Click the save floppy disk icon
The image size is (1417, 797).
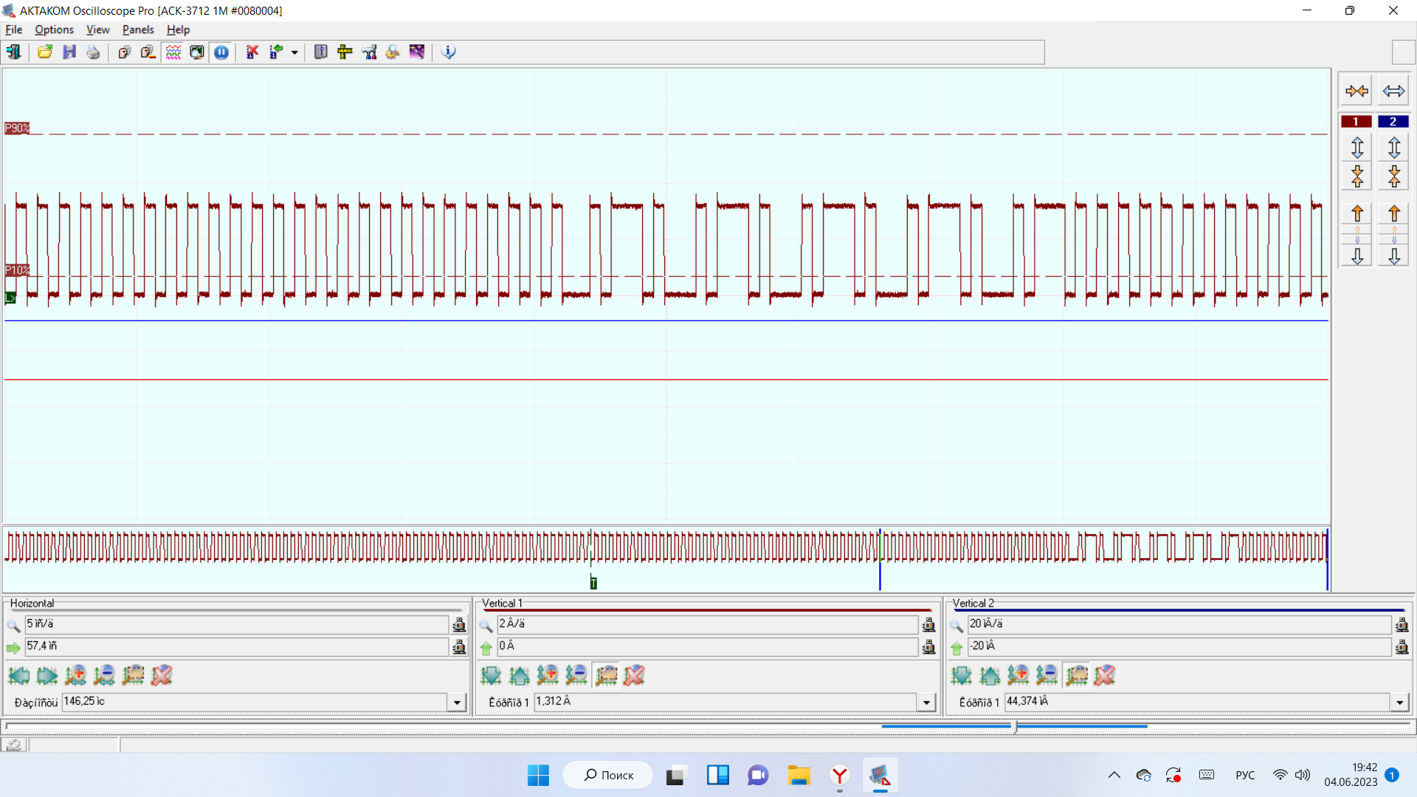(69, 52)
